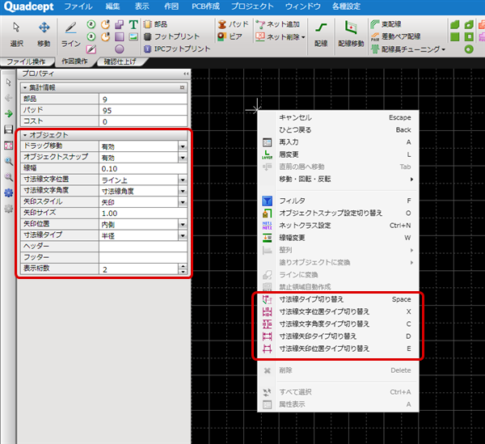The height and width of the screenshot is (444, 485).
Task: Increase 表示桁数 with spinner
Action: pos(183,267)
